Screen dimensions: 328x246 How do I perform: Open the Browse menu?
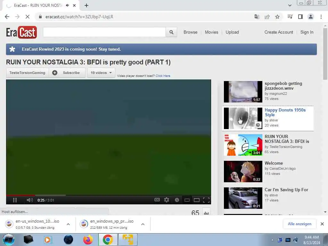[x=190, y=32]
